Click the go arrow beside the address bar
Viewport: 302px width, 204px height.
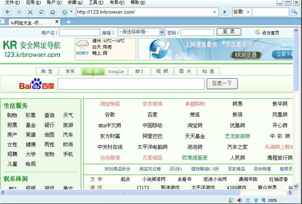point(225,12)
